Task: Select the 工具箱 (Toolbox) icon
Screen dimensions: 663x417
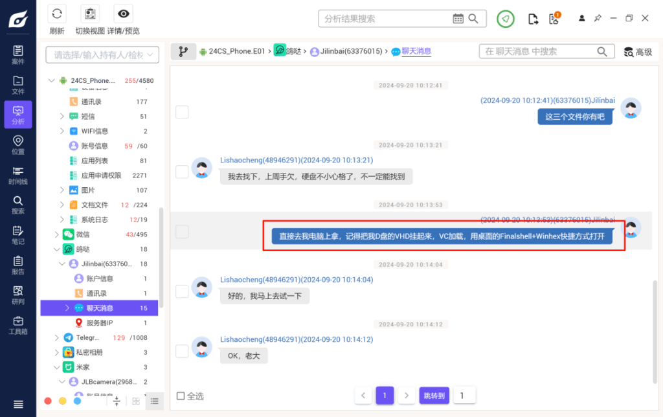Action: [17, 324]
